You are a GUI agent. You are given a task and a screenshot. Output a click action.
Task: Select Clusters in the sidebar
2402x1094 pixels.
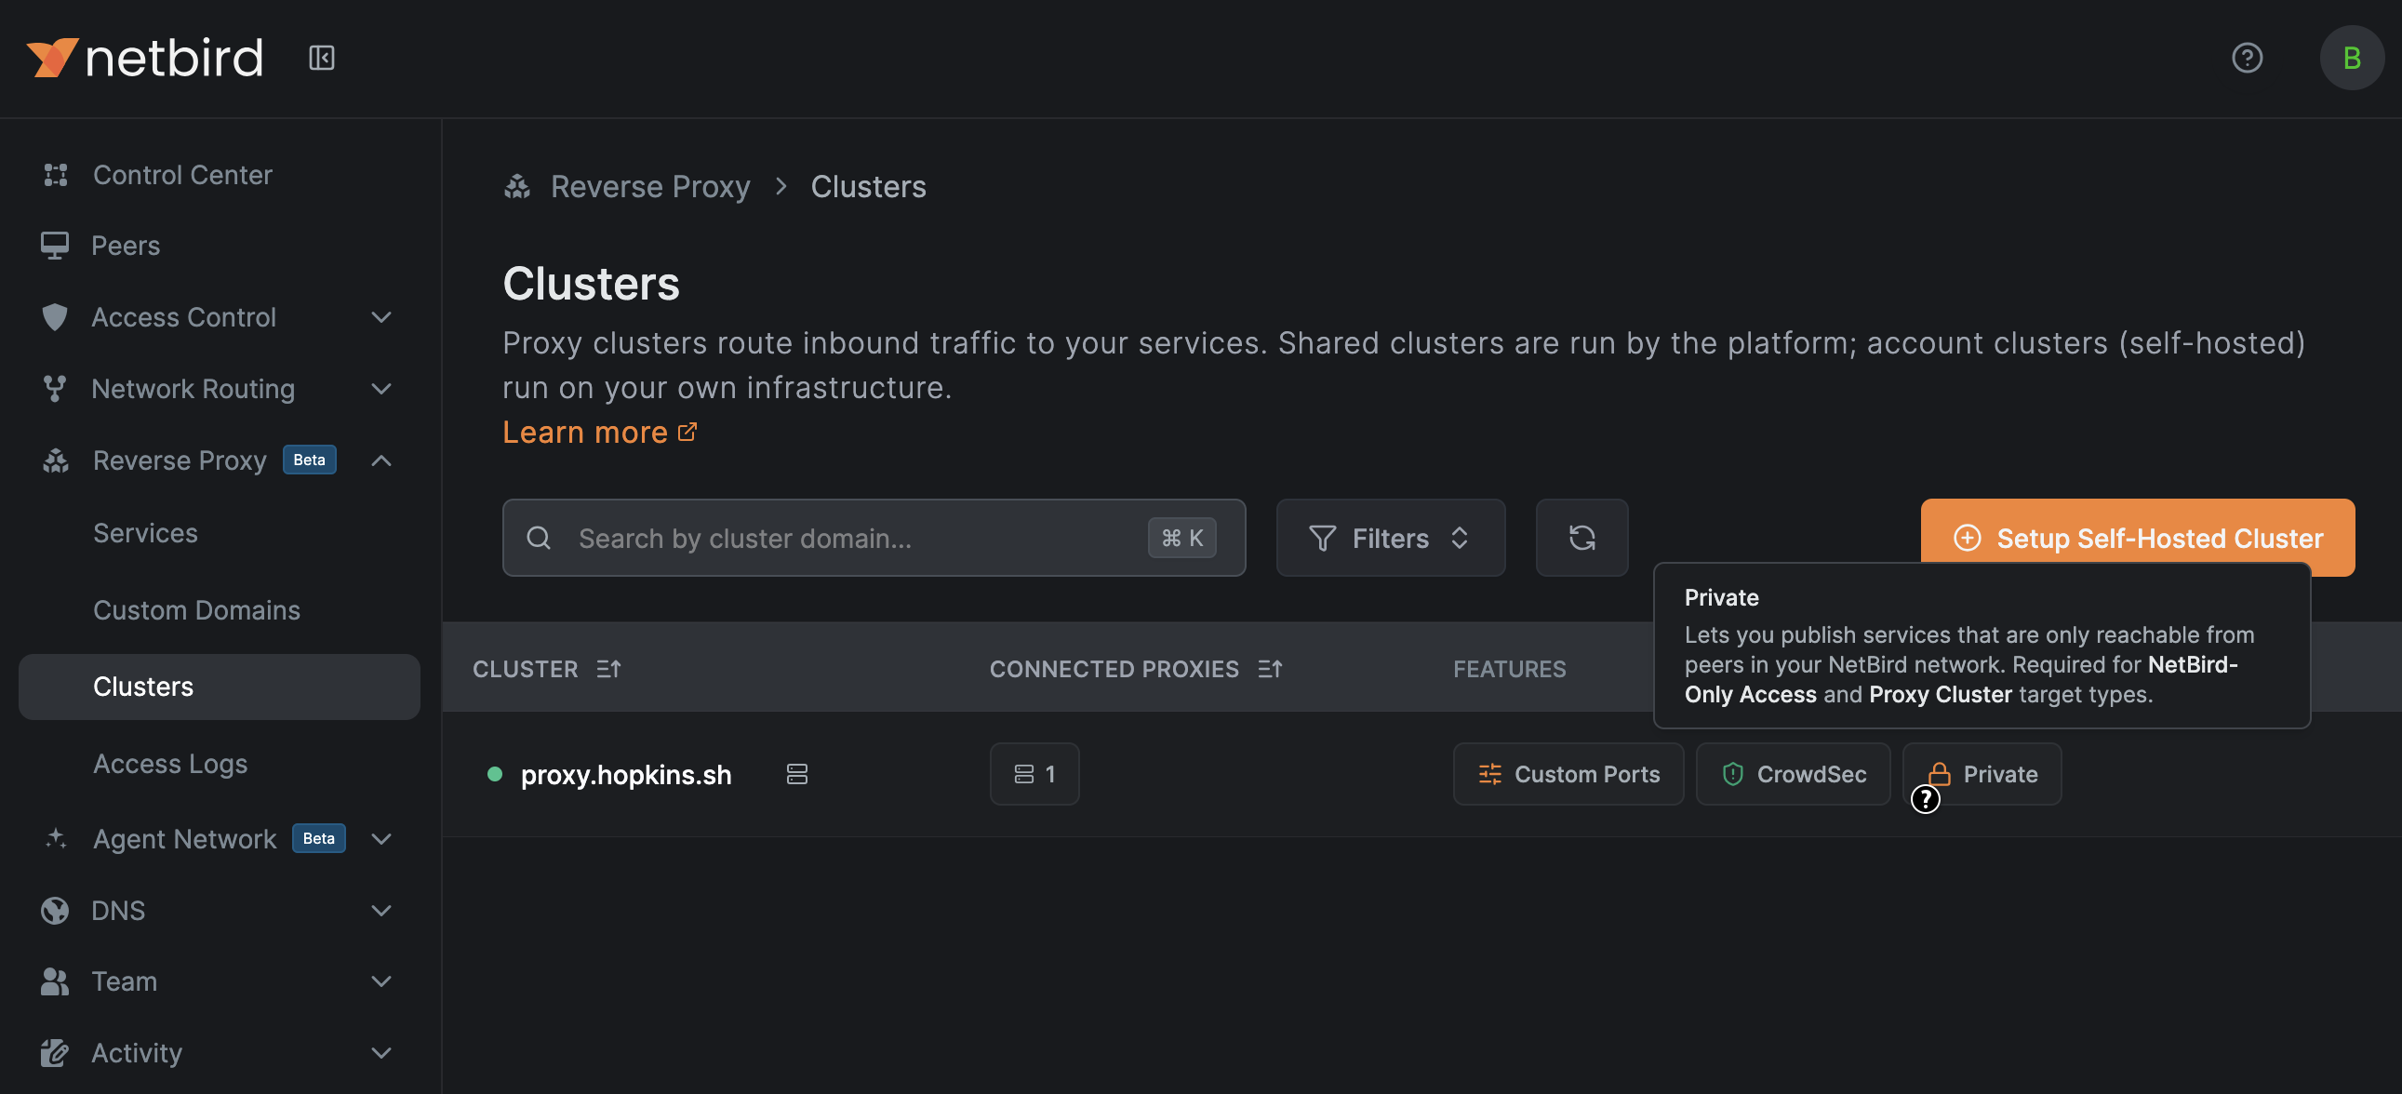219,687
